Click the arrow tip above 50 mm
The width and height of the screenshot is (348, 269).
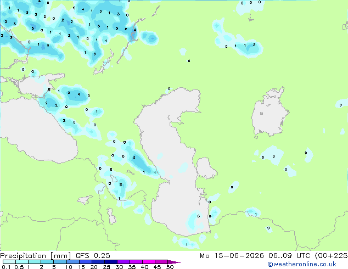(x=174, y=262)
